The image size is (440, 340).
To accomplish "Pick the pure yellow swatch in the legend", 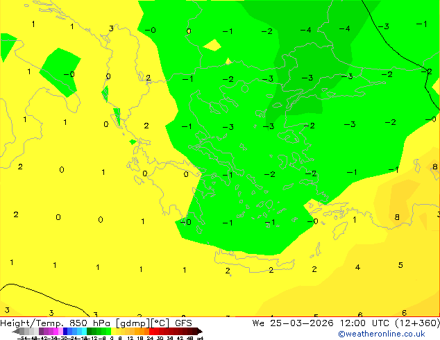I will click(113, 331).
